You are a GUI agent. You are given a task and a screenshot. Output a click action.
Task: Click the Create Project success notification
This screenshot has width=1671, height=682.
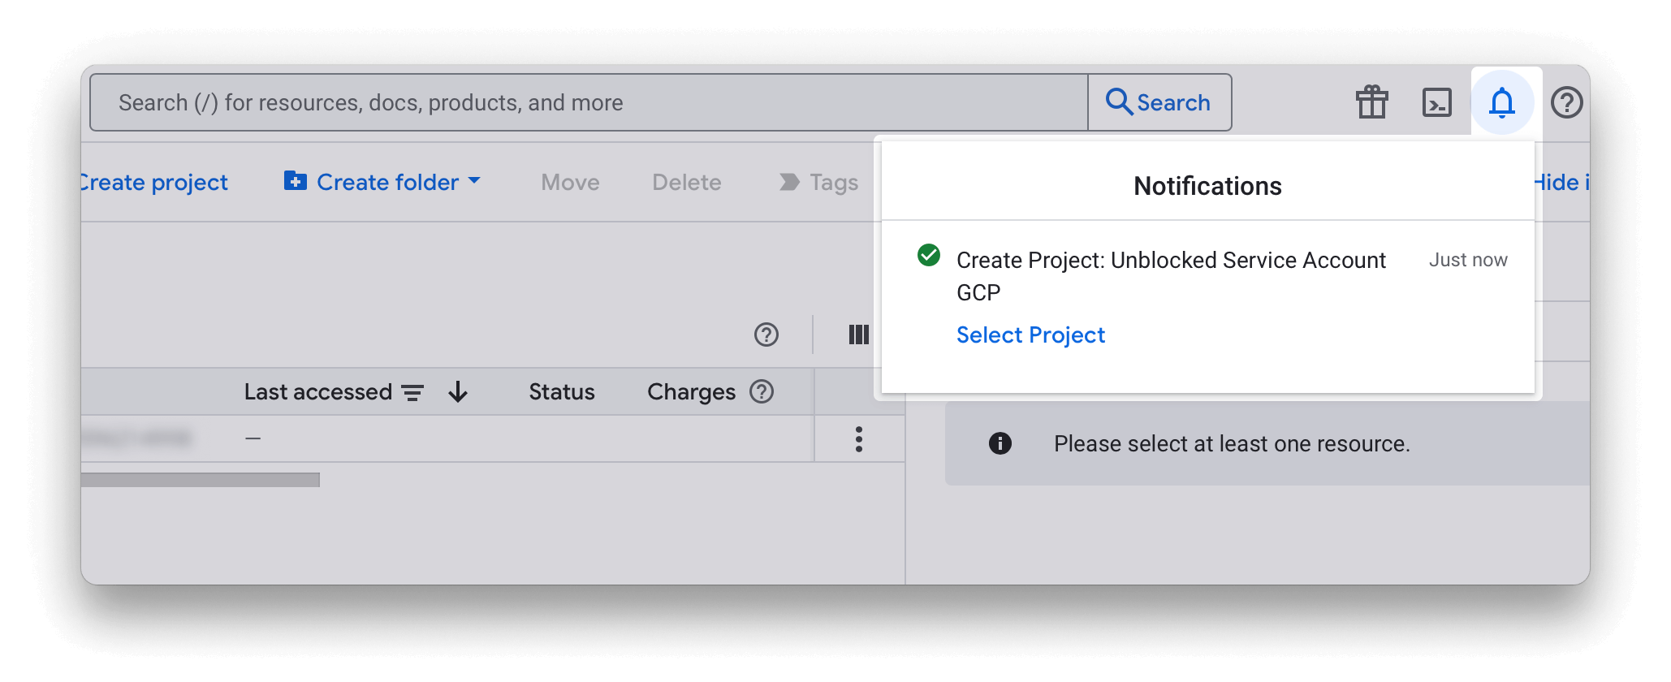[1170, 275]
